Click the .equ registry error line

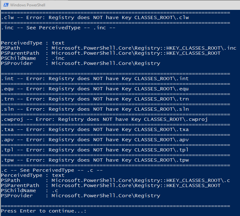tap(95, 89)
